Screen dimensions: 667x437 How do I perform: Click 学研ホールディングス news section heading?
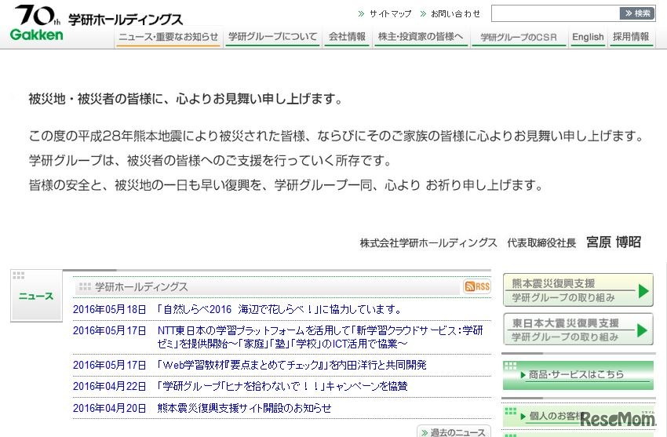(x=141, y=287)
